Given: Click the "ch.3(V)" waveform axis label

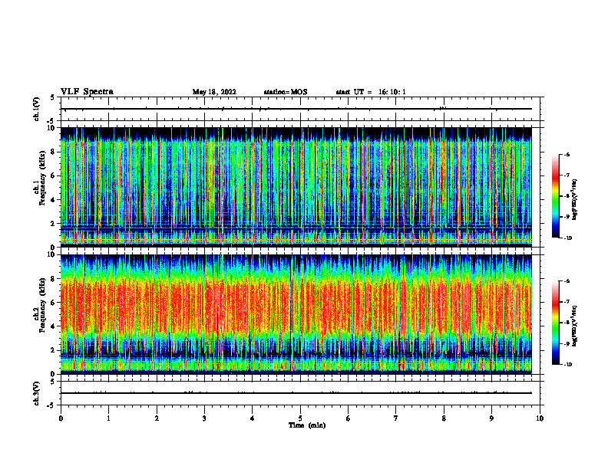Looking at the screenshot, I should point(37,393).
